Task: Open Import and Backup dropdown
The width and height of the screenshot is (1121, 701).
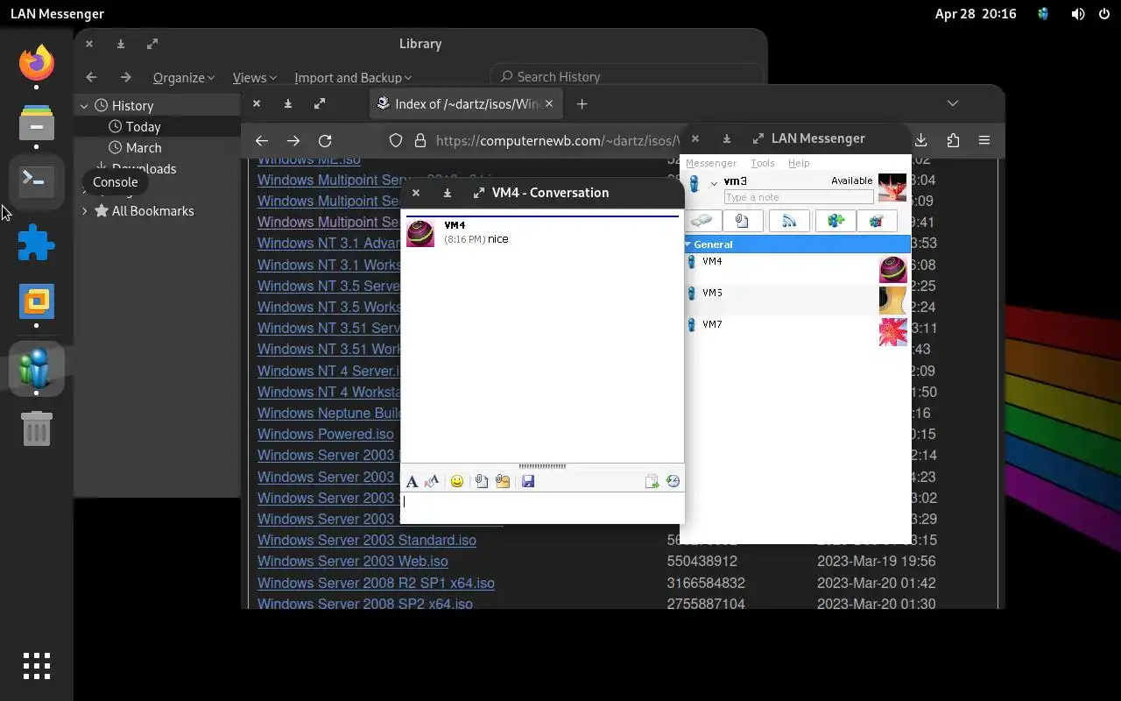Action: [x=353, y=77]
